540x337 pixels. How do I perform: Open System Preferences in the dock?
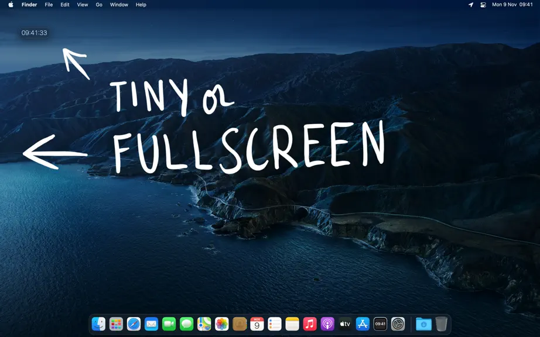coord(398,324)
